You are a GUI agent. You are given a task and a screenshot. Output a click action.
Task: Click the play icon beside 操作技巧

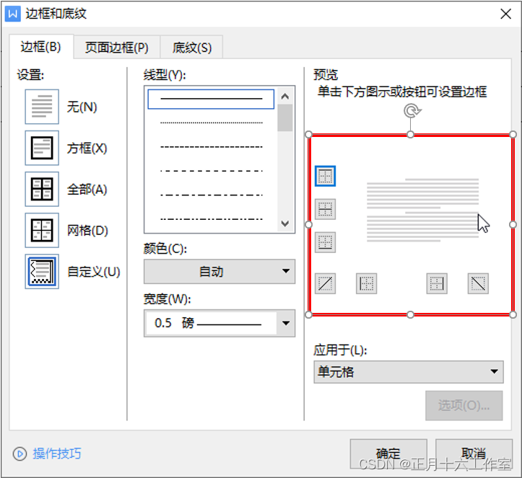pos(19,454)
